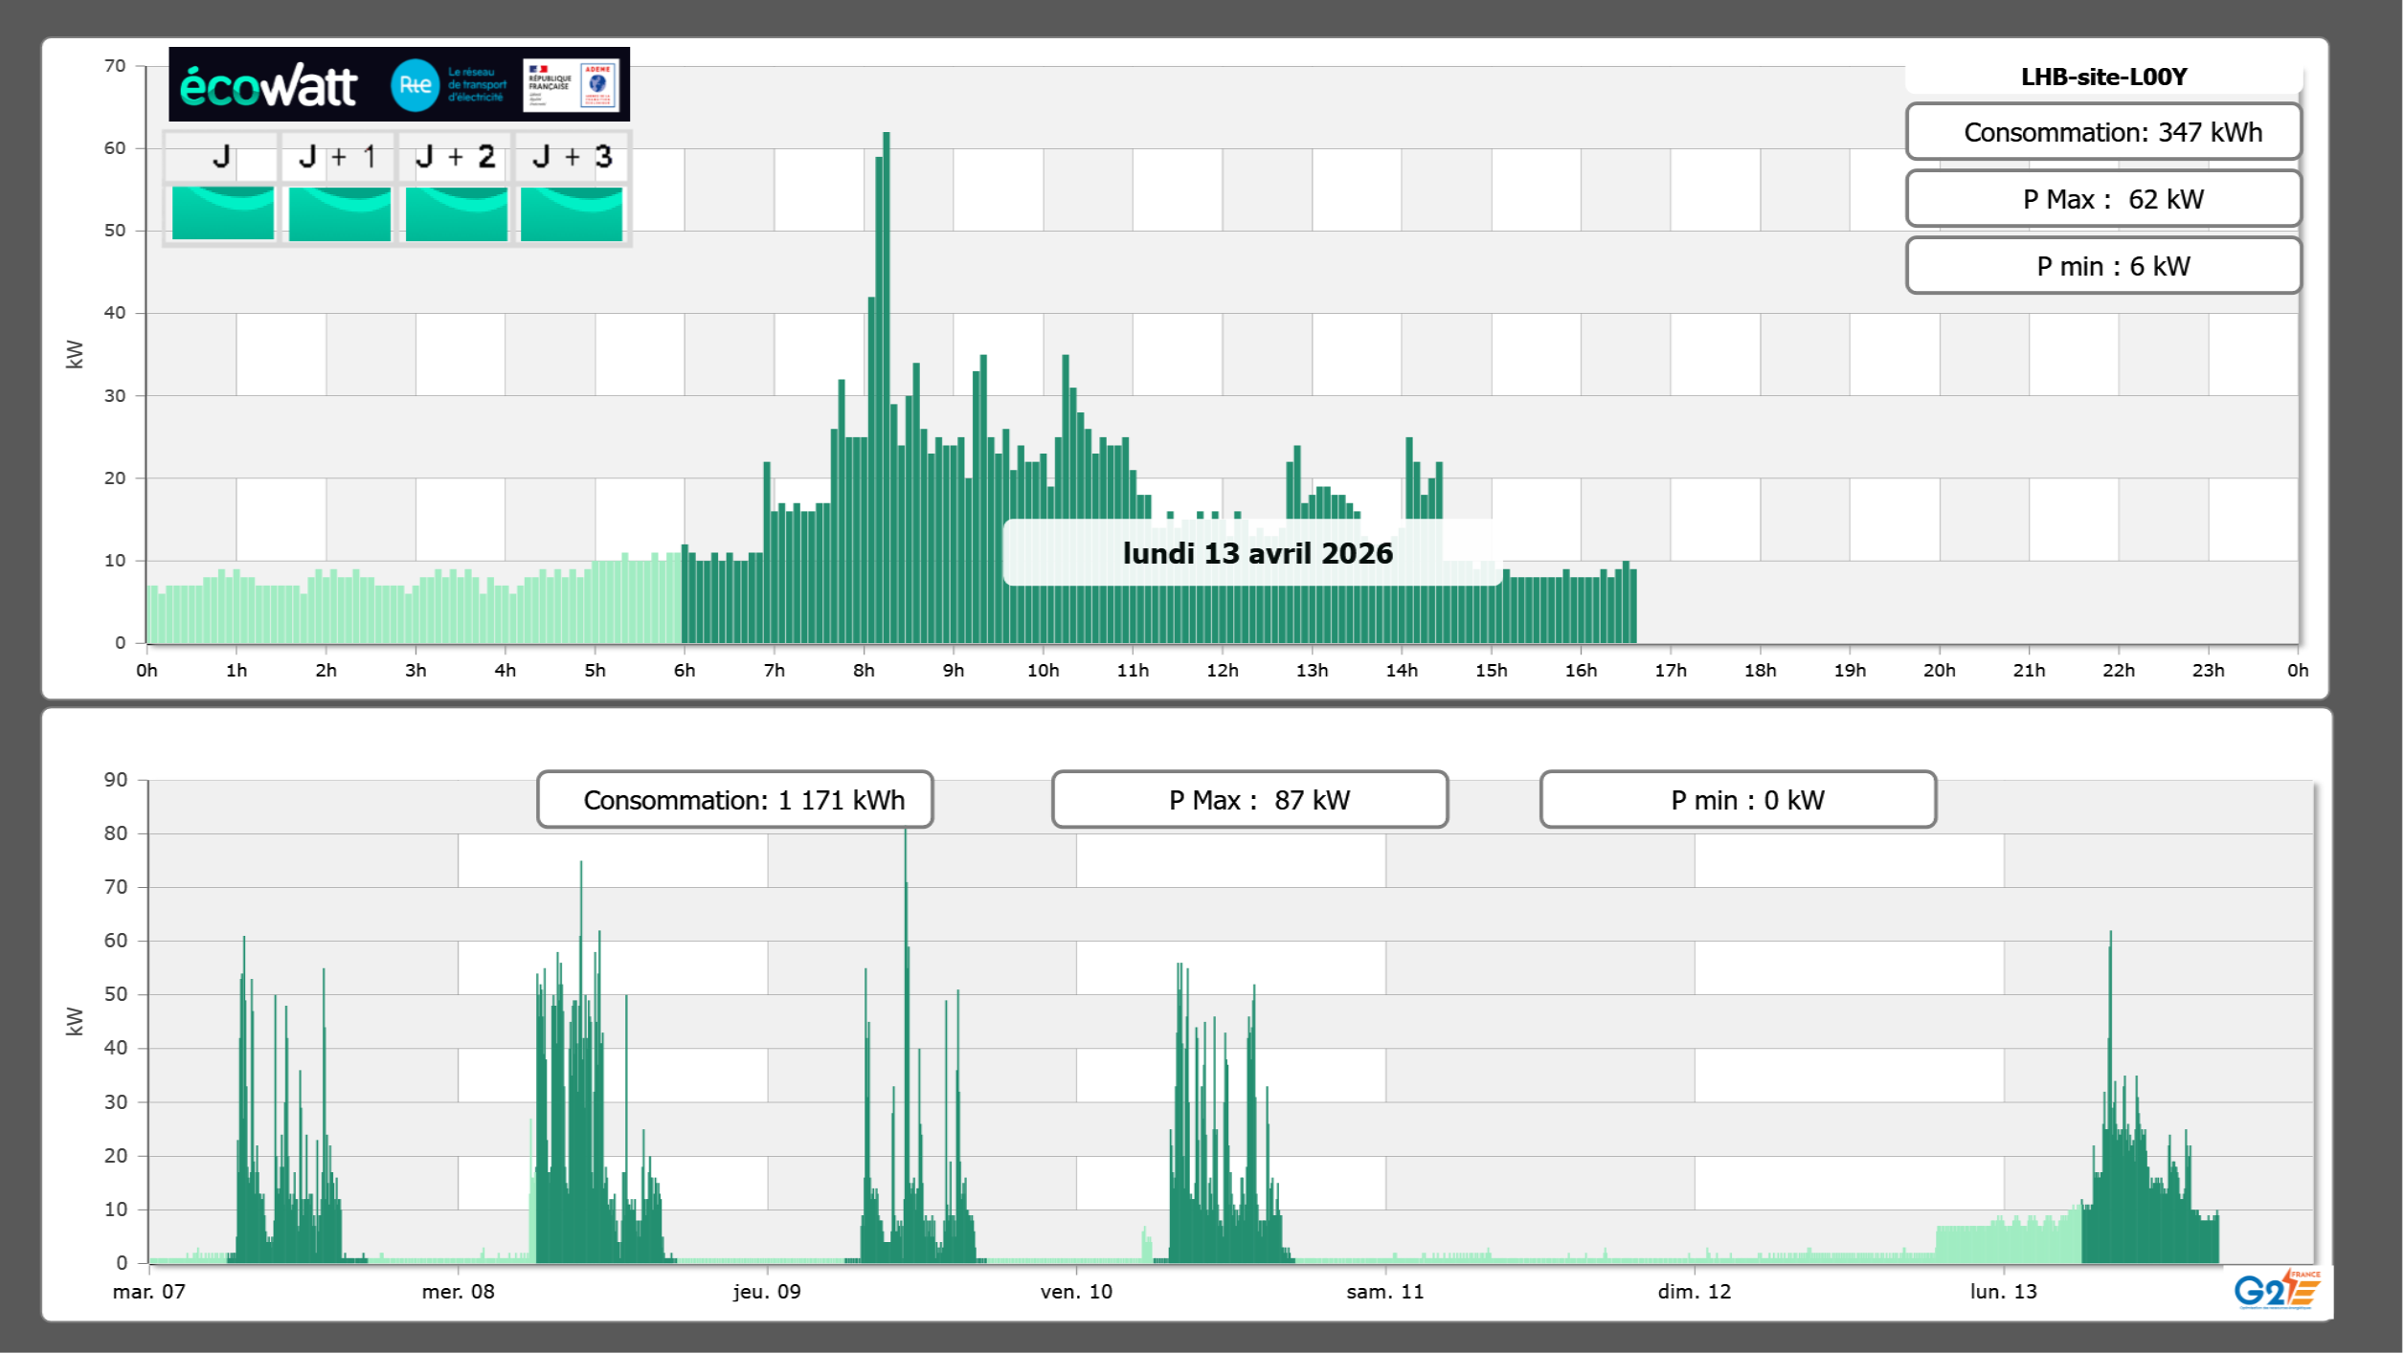Select the green J + 3 signal tile
This screenshot has width=2404, height=1354.
coord(572,213)
